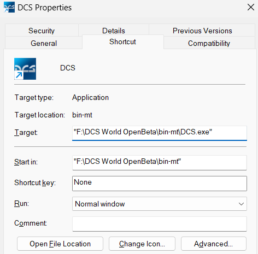Click the Target label next to path
This screenshot has width=258, height=254.
click(x=26, y=132)
